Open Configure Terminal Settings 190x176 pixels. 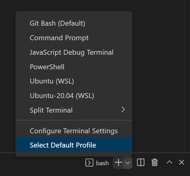[x=74, y=131]
